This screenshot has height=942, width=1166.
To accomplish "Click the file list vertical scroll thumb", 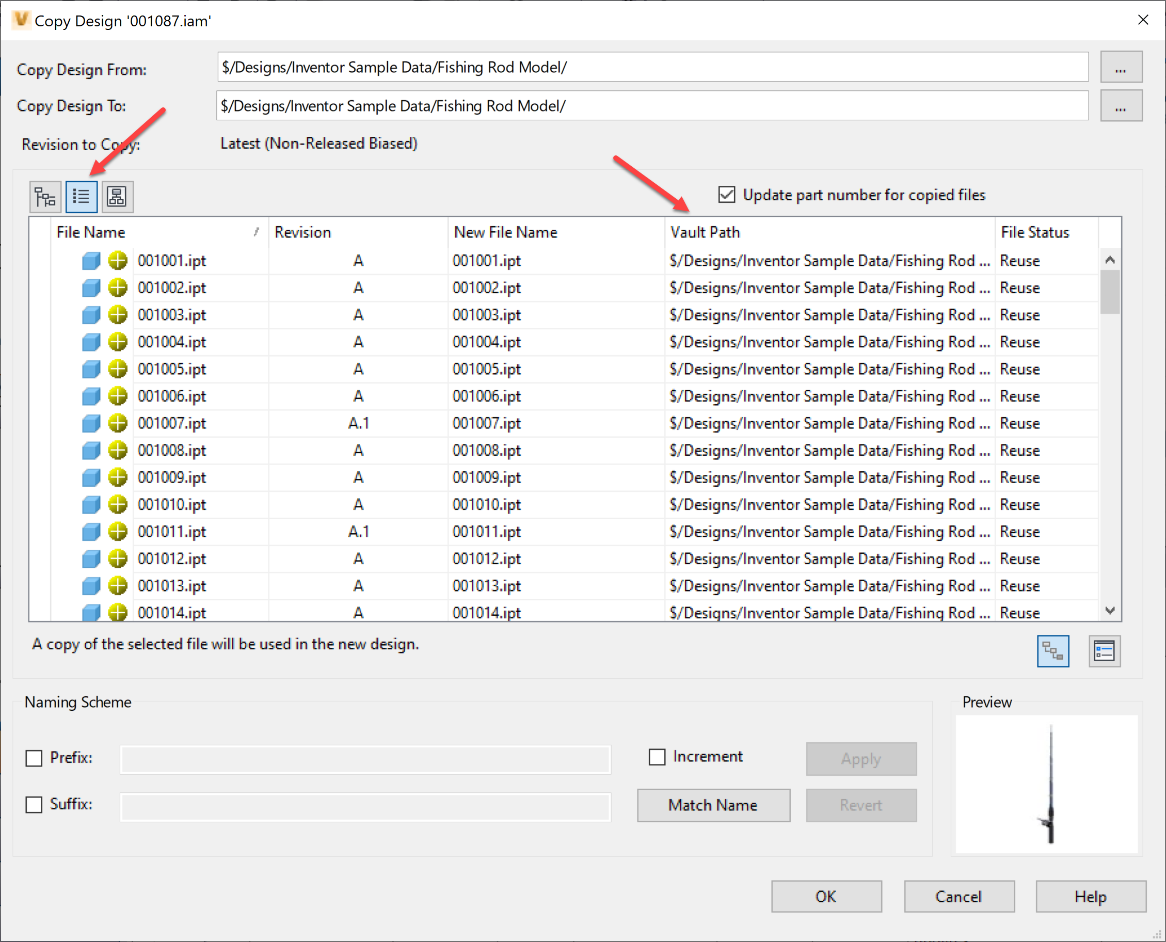I will coord(1110,292).
